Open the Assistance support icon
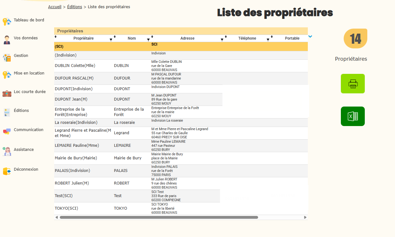The height and width of the screenshot is (237, 395). [7, 151]
